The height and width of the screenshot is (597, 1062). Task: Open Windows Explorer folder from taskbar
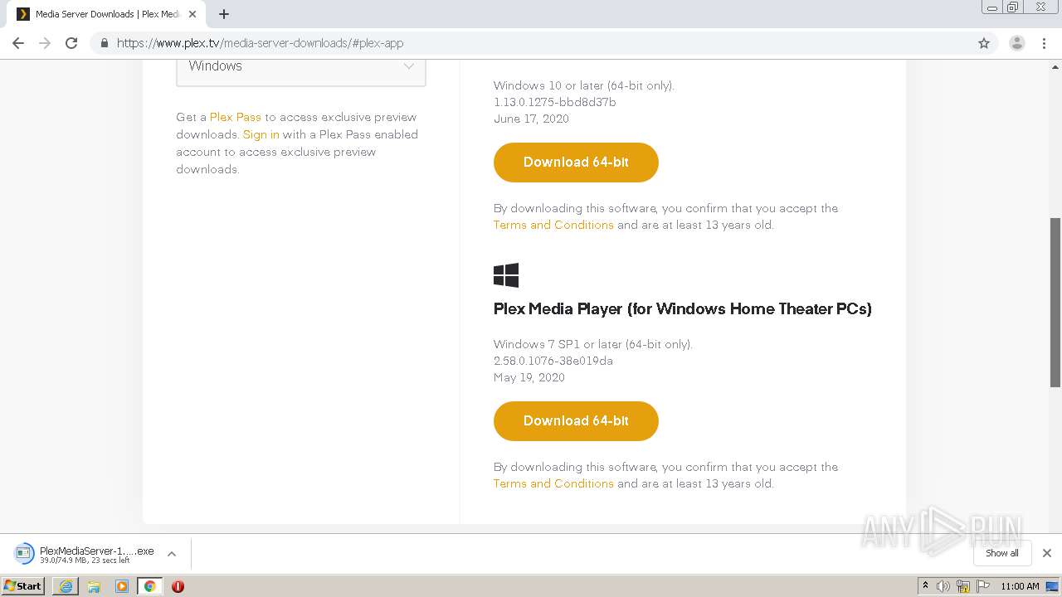[94, 586]
